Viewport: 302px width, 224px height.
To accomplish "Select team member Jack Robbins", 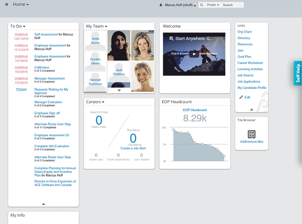I will (119, 72).
